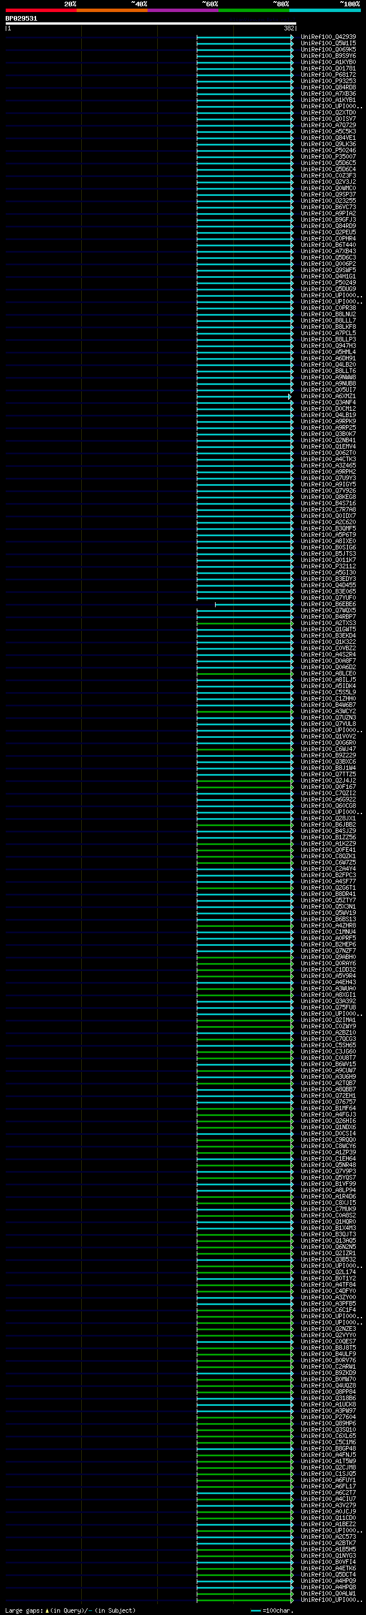Click green alignment bar for UniRef100_A3WCY2
Screen dimensions: 366x1615
click(x=245, y=712)
